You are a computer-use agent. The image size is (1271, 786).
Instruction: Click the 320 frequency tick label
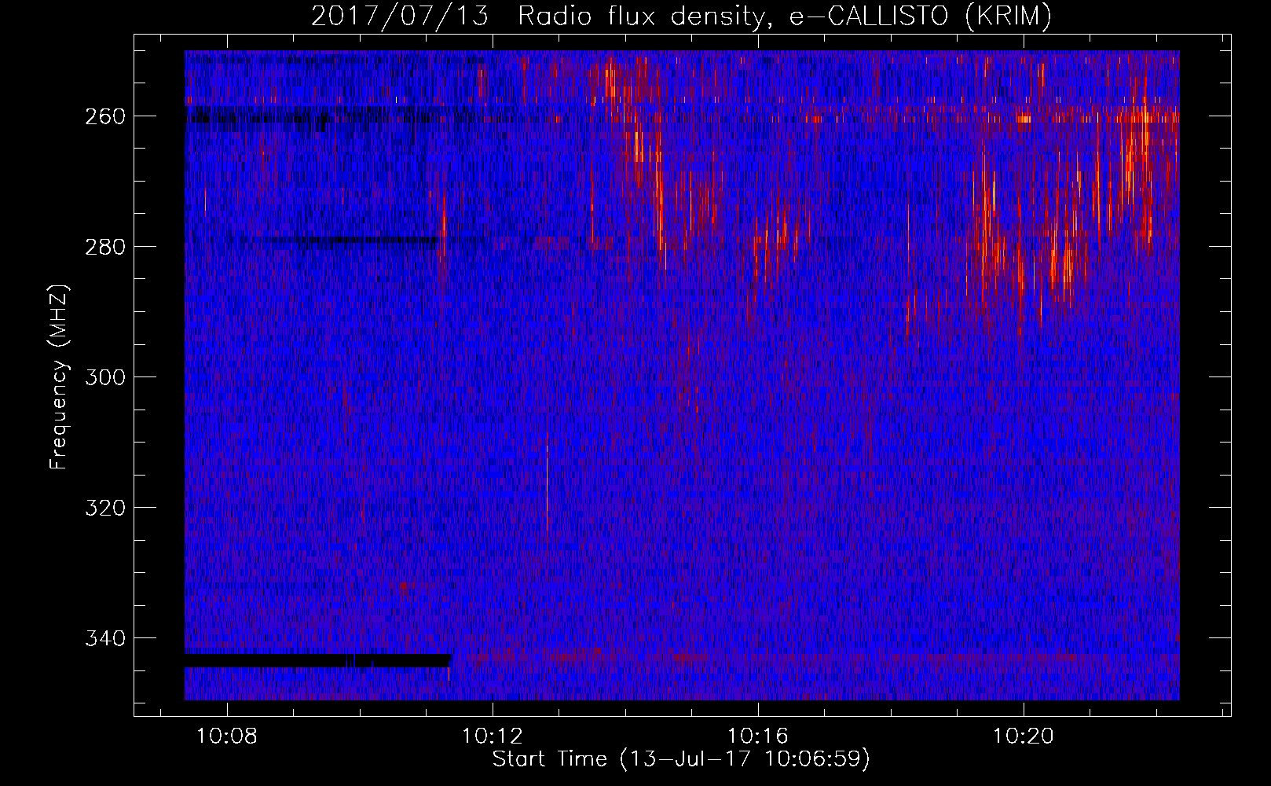(105, 508)
